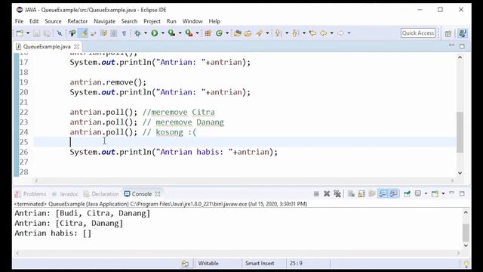The height and width of the screenshot is (272, 483).
Task: Toggle console Scroll Lock icon
Action: tap(361, 193)
